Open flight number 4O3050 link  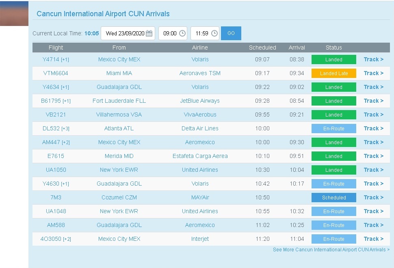click(x=56, y=239)
